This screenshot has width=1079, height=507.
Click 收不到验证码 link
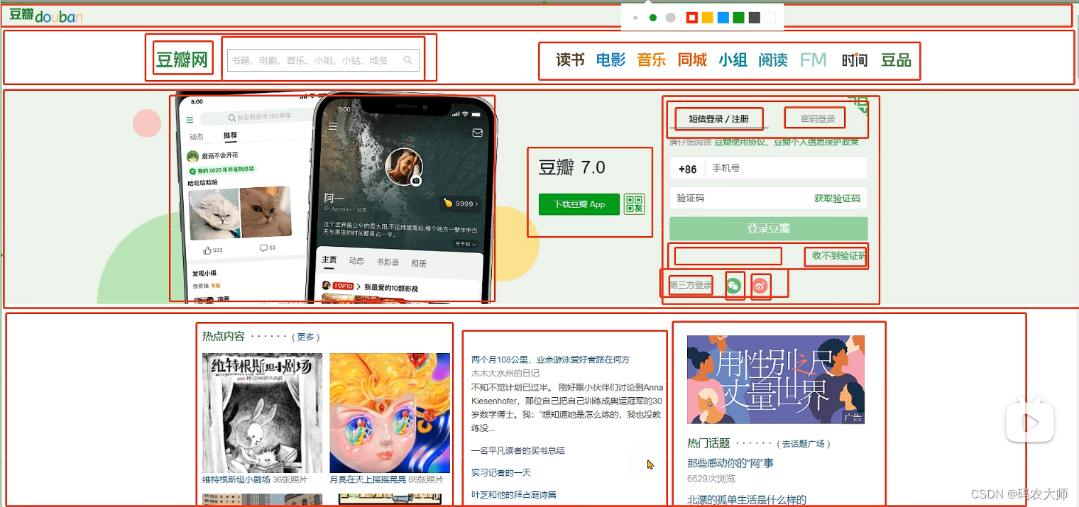point(838,255)
